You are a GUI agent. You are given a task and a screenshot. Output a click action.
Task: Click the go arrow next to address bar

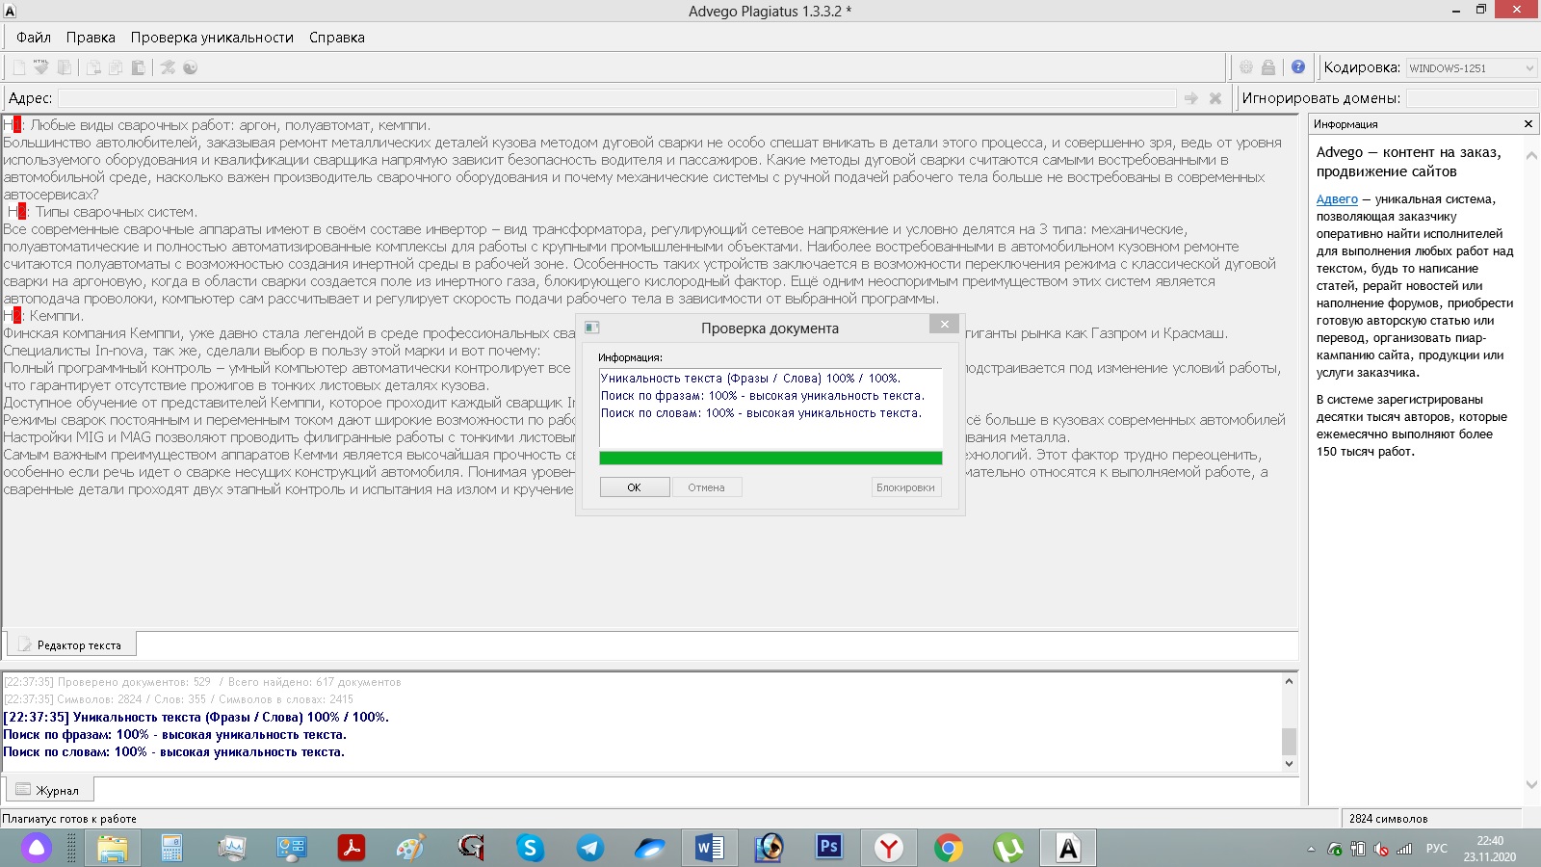[1191, 98]
